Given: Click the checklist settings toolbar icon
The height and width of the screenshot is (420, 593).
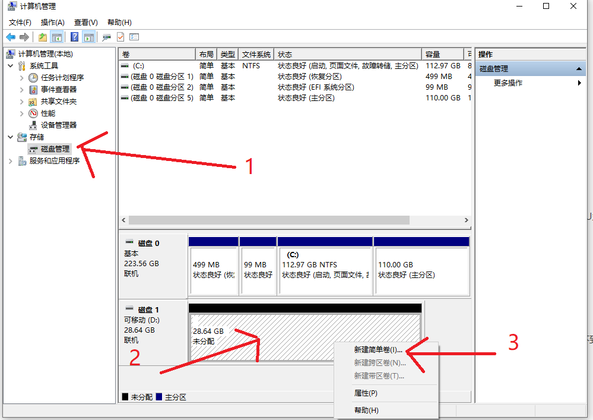Looking at the screenshot, I should (134, 37).
